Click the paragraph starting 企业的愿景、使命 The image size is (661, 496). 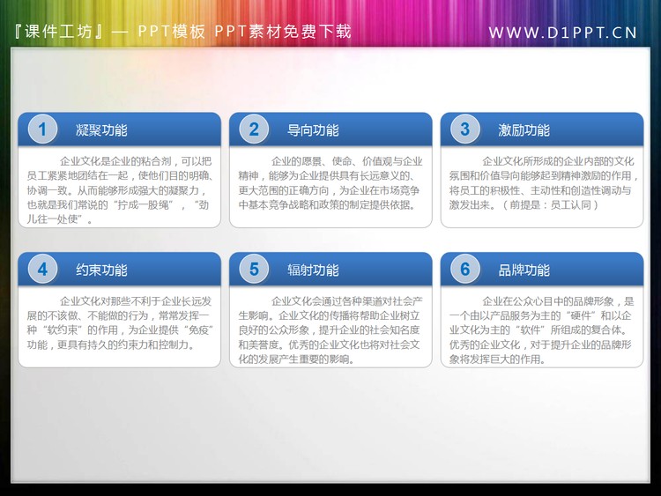pos(330,183)
